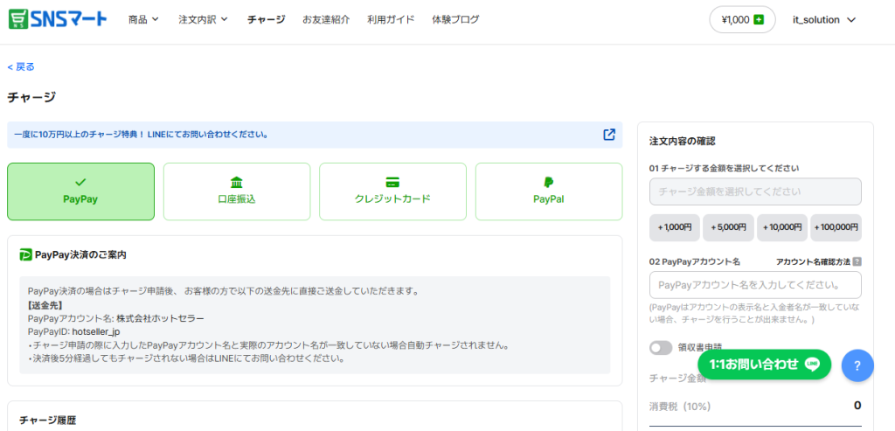Click the checkmark icon on the PayPay card
Viewport: 895px width, 431px height.
point(80,182)
